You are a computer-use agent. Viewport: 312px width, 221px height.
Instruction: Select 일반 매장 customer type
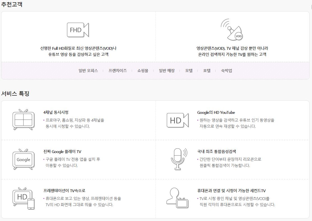(x=167, y=70)
